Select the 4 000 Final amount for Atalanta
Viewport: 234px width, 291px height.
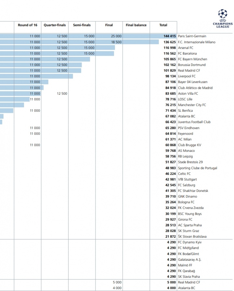(117, 288)
